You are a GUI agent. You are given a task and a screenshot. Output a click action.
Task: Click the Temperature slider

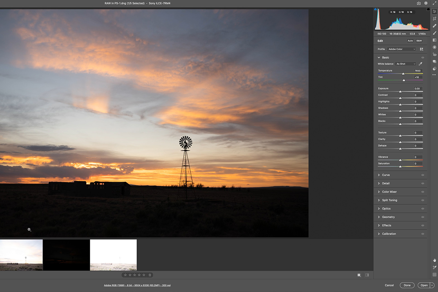(403, 73)
